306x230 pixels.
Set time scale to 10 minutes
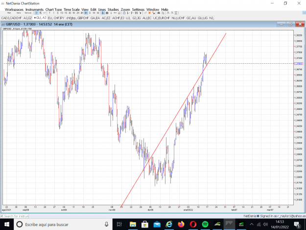[x=62, y=13]
